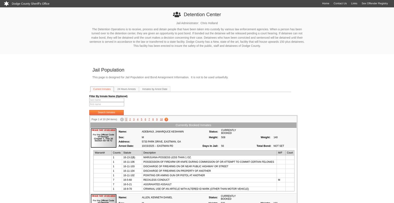The image size is (394, 203).
Task: Click the Detention Center people icon
Action: pos(177,14)
